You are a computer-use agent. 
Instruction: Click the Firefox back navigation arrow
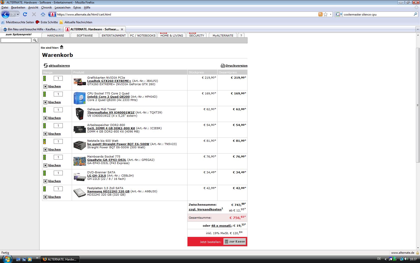[x=5, y=14]
